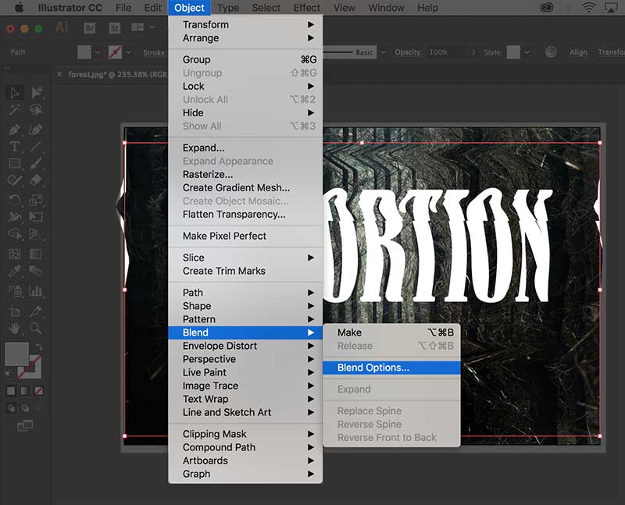The image size is (625, 505).
Task: Choose the Magic Wand tool
Action: point(15,110)
